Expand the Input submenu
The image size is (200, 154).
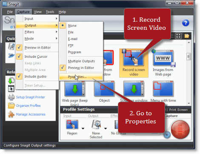[x=37, y=19]
